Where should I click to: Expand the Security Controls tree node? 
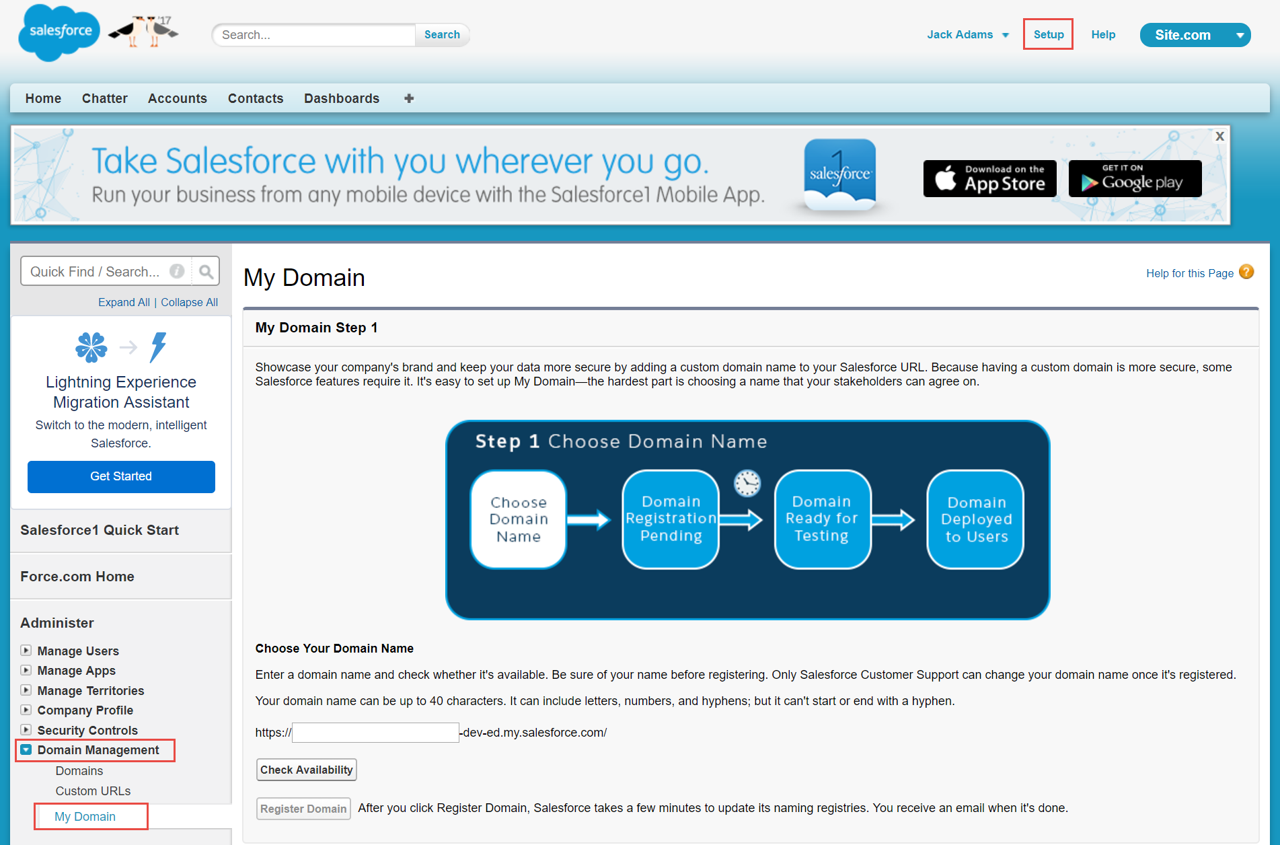tap(26, 730)
